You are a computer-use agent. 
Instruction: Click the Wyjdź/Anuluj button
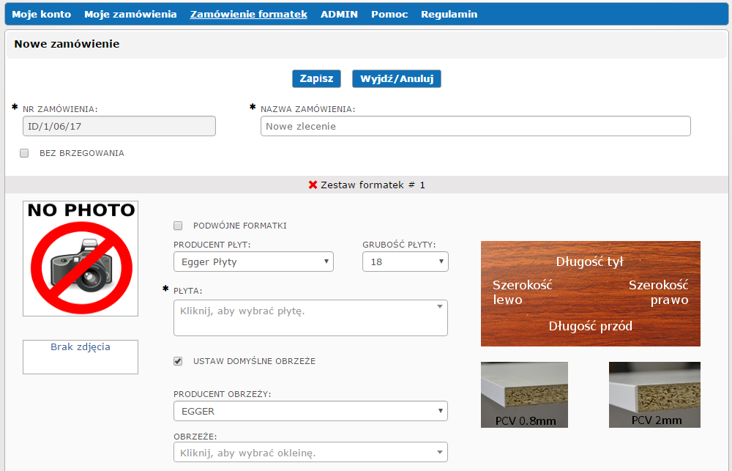(396, 79)
